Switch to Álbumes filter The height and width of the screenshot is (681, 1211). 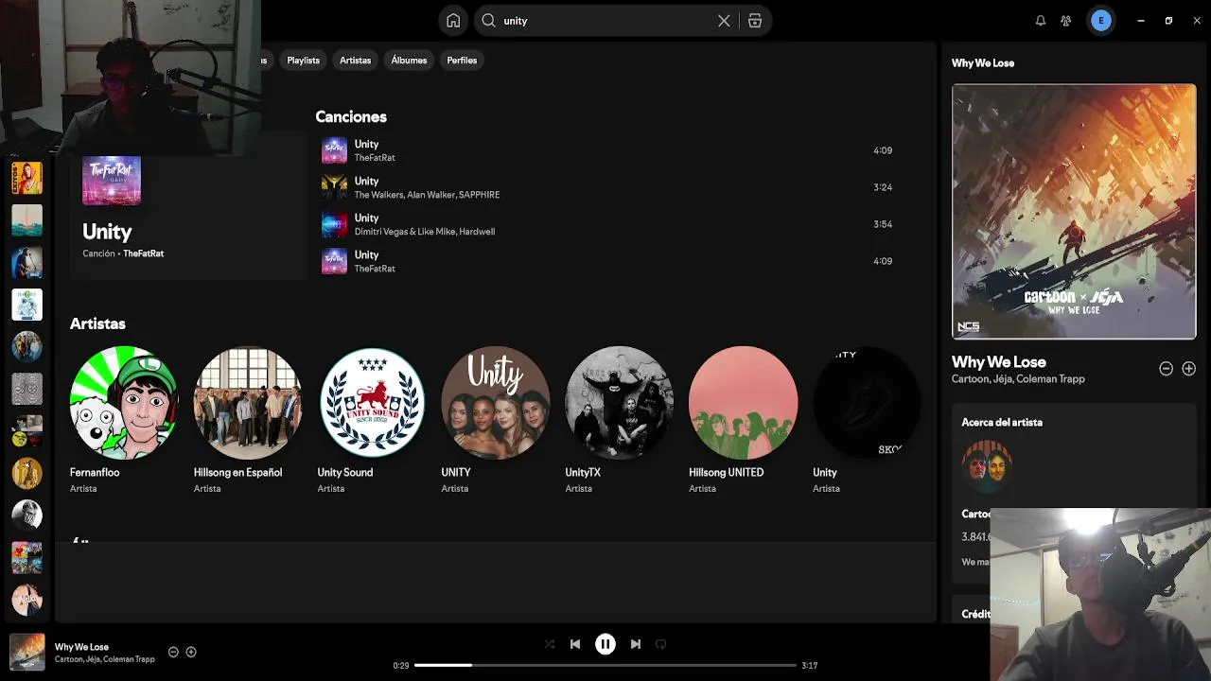pyautogui.click(x=409, y=61)
